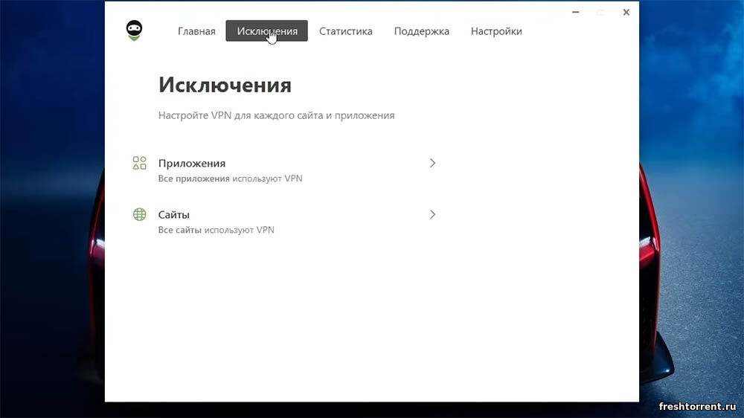Open the Главная tab
The height and width of the screenshot is (418, 744).
[196, 31]
